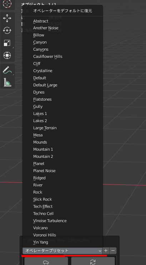Select the Rotate tool icon

coord(7,31)
